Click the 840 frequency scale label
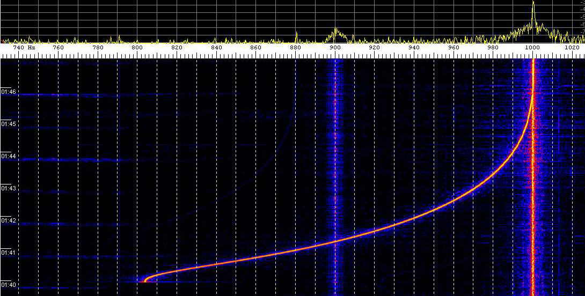 pyautogui.click(x=216, y=48)
